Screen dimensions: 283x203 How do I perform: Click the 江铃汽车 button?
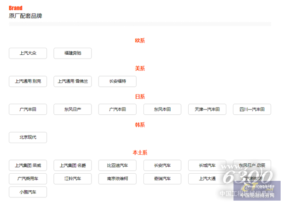coord(73,179)
